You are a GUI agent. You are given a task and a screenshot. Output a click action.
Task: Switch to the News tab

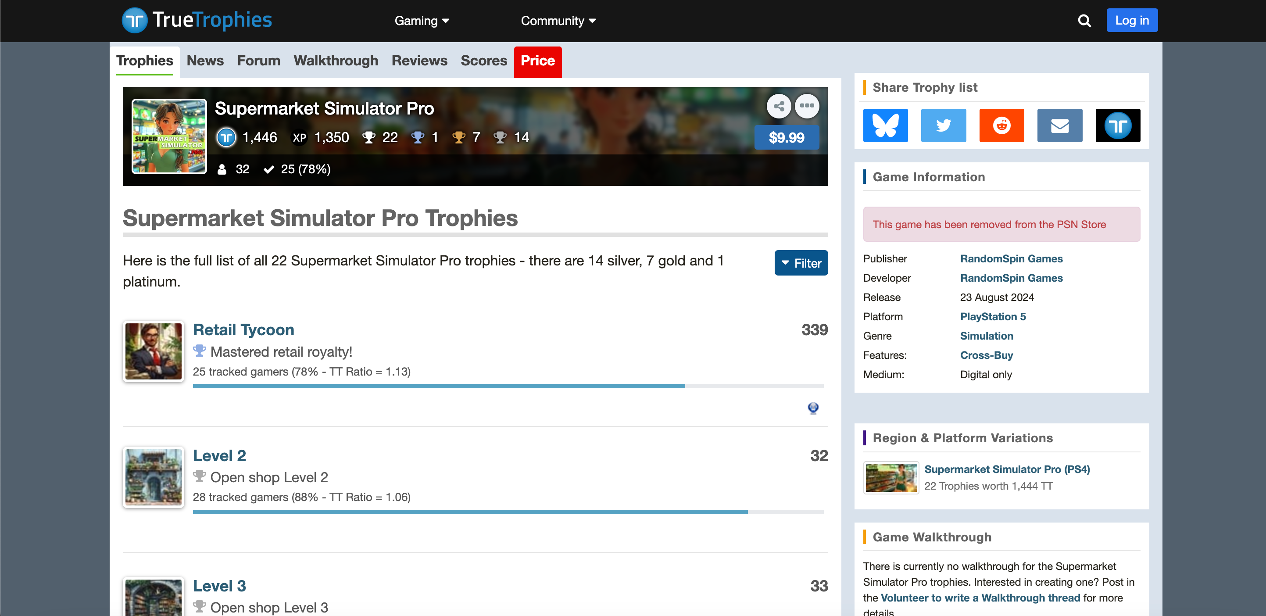point(205,61)
